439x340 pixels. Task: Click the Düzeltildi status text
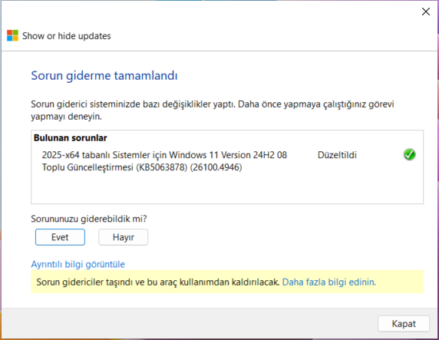tap(337, 155)
